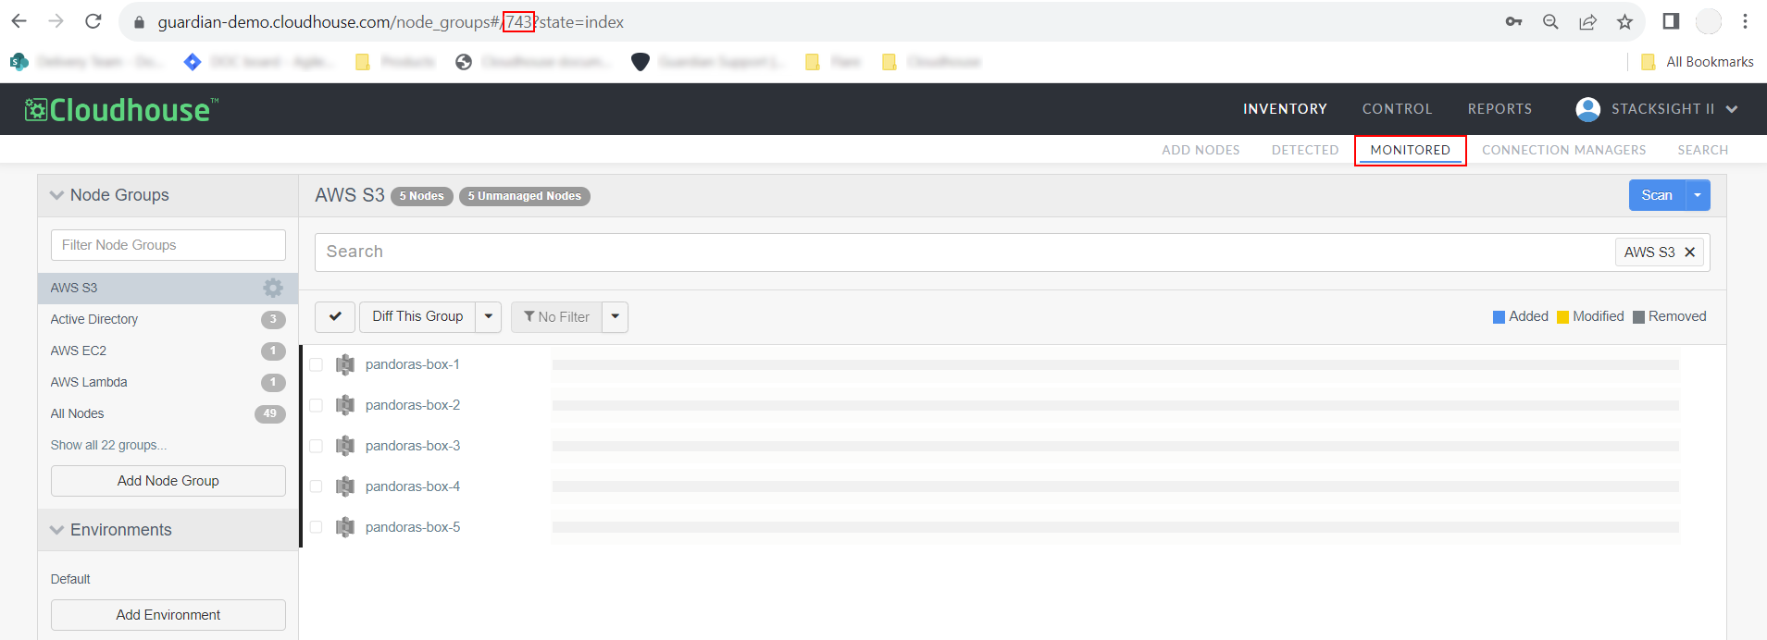The height and width of the screenshot is (640, 1767).
Task: Open the No Filter dropdown arrow
Action: coord(616,316)
